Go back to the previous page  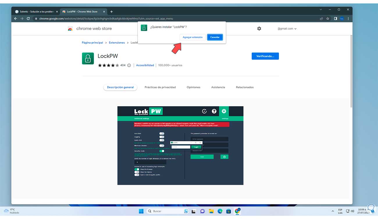pyautogui.click(x=16, y=19)
